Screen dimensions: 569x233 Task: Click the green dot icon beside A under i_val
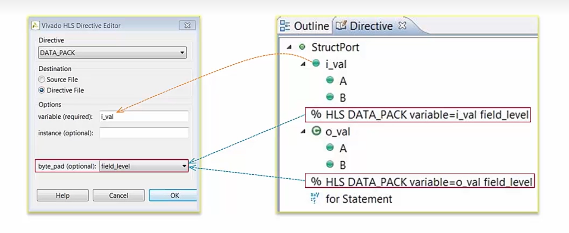coord(330,80)
